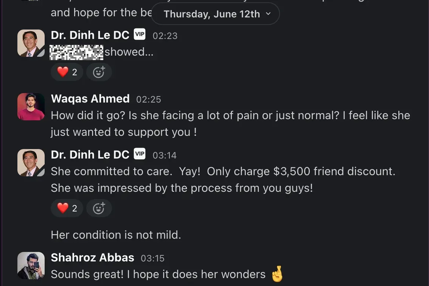Click the Waqas Ahmed sender name
Viewport: 429px width, 286px height.
[x=90, y=99]
